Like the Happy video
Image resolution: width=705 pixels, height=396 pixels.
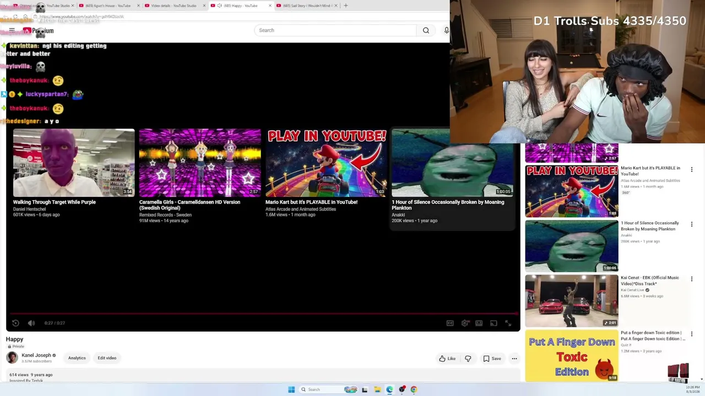tap(447, 359)
